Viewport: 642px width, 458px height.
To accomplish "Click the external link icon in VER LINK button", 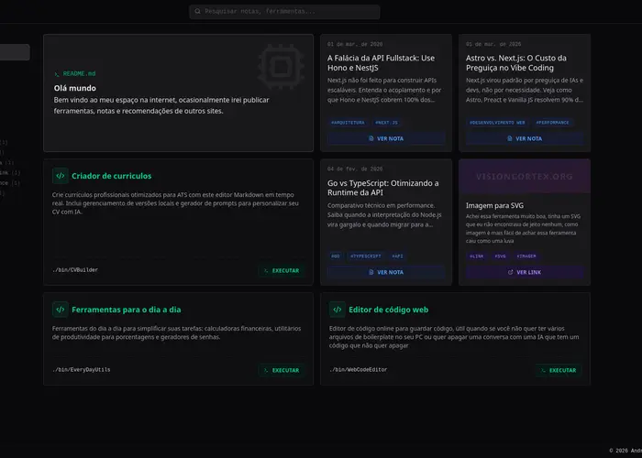I will (510, 272).
